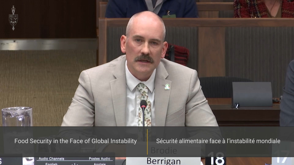Click the "Berrigan" name plate text

[x=164, y=161]
